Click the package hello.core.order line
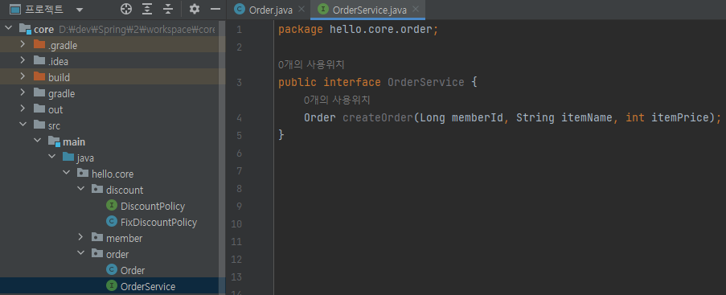Screen dimensions: 726x295 (x=358, y=30)
